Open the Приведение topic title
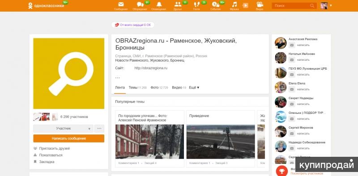 click(199, 116)
